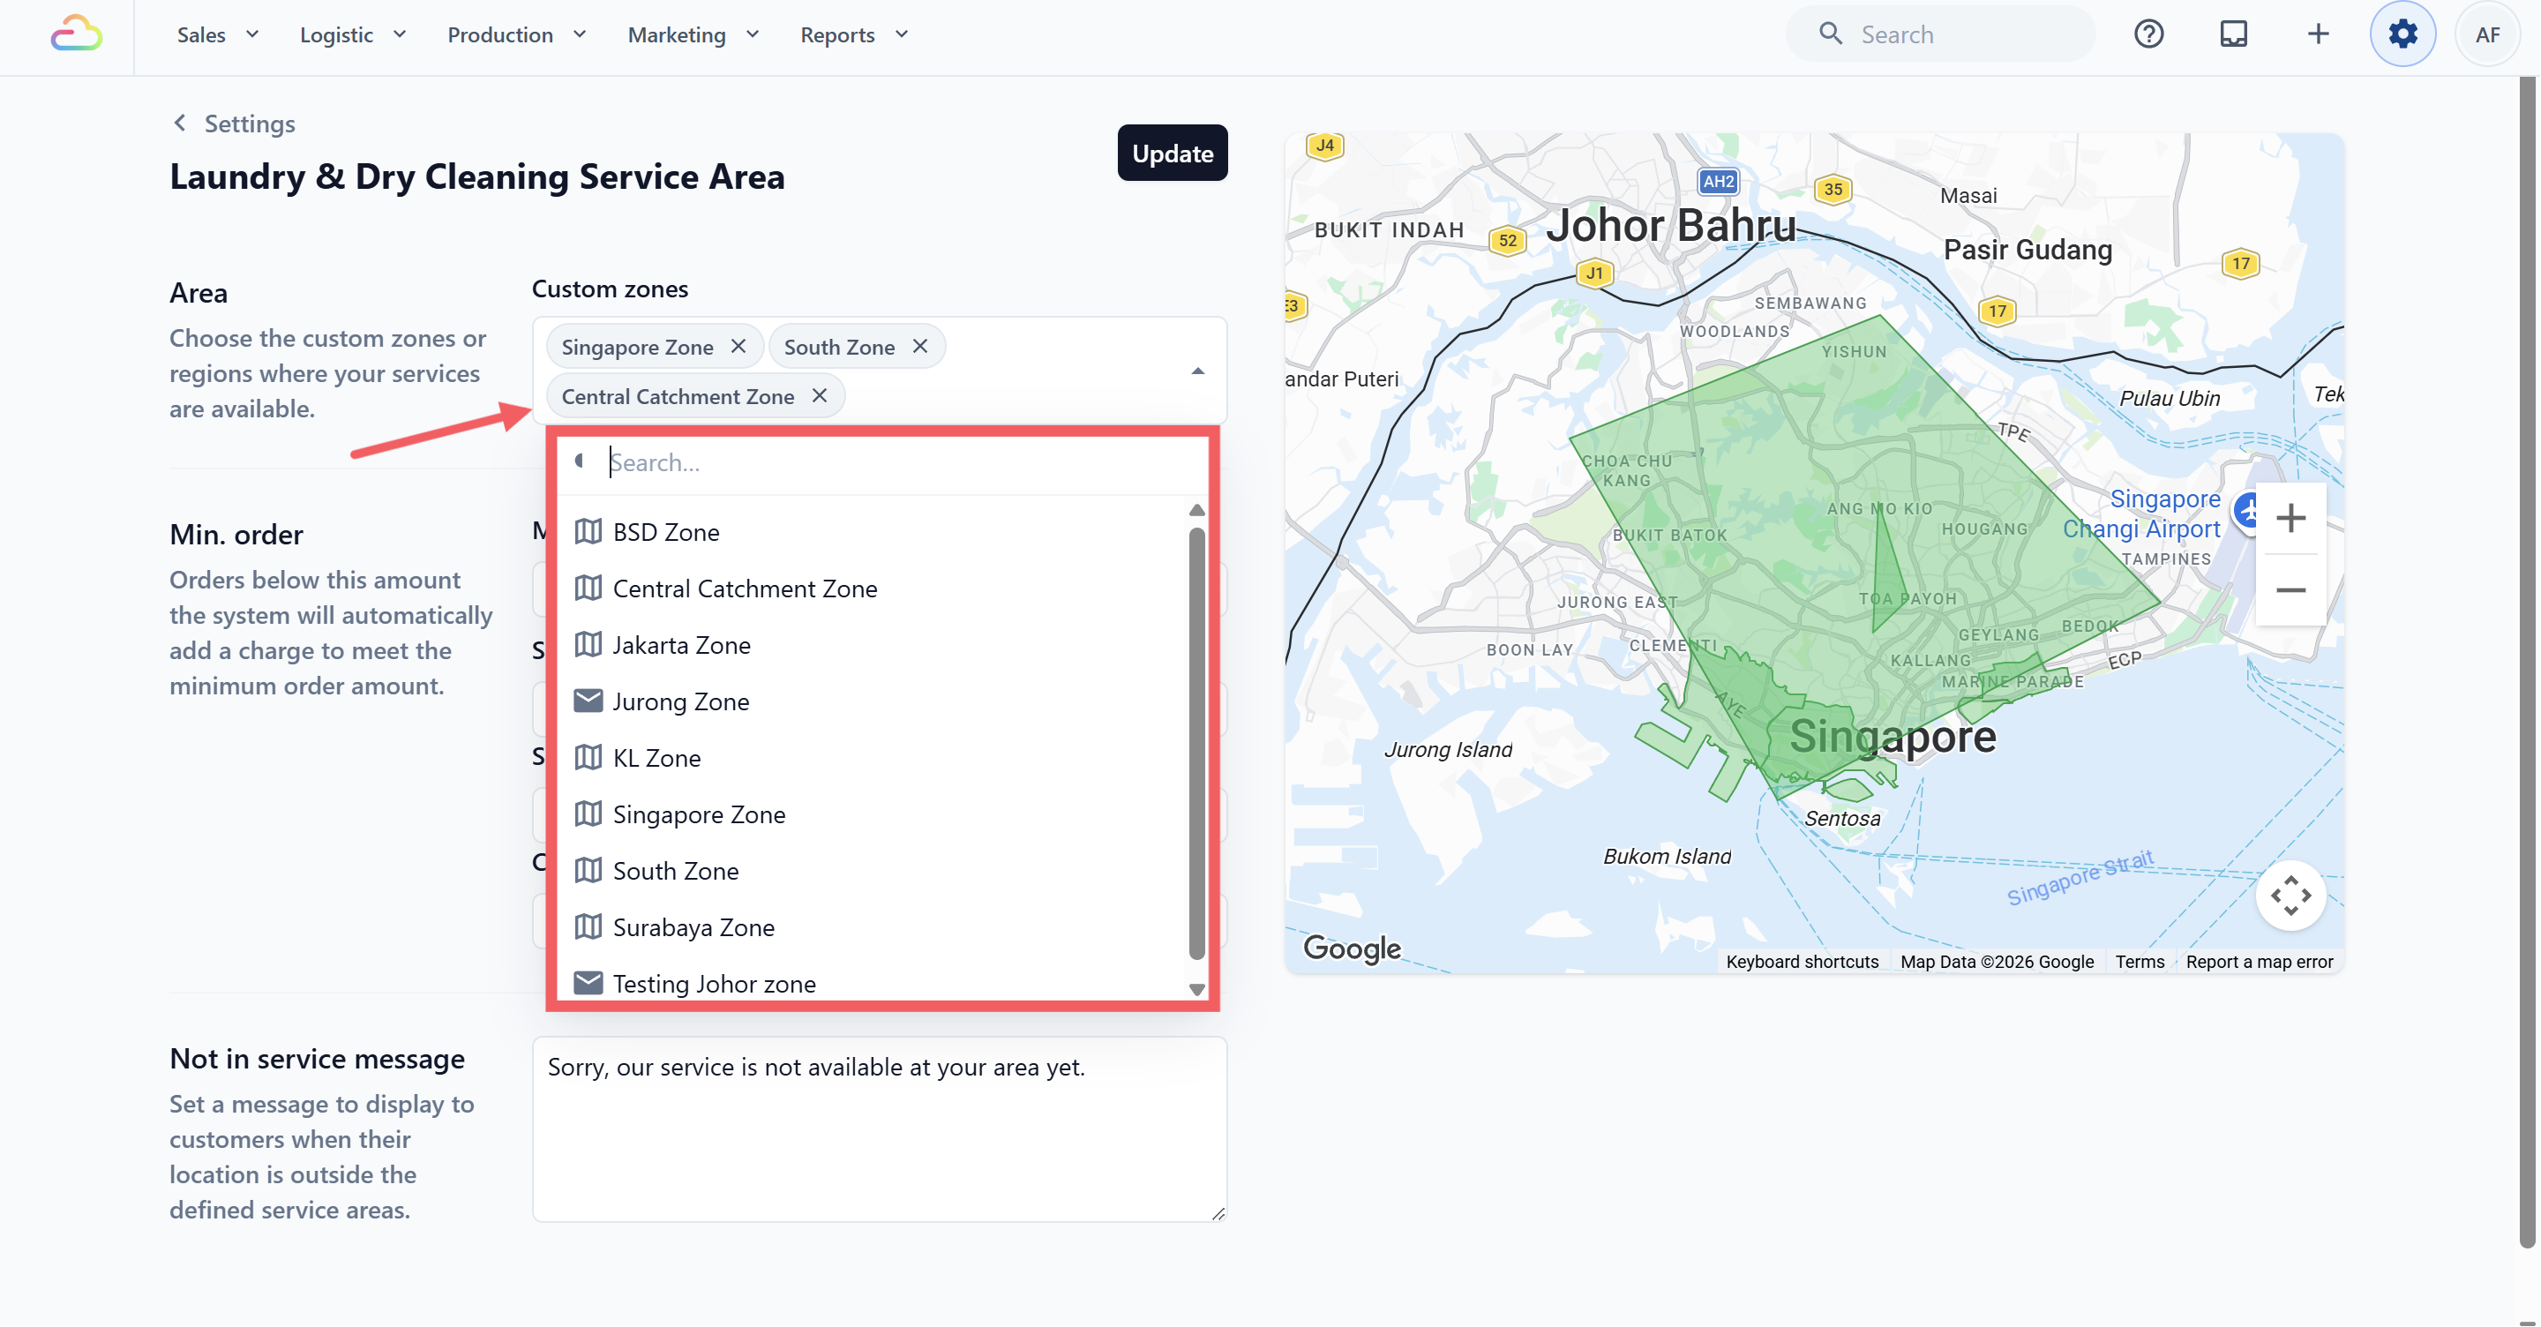
Task: Remove the Singapore Zone tag
Action: tap(738, 346)
